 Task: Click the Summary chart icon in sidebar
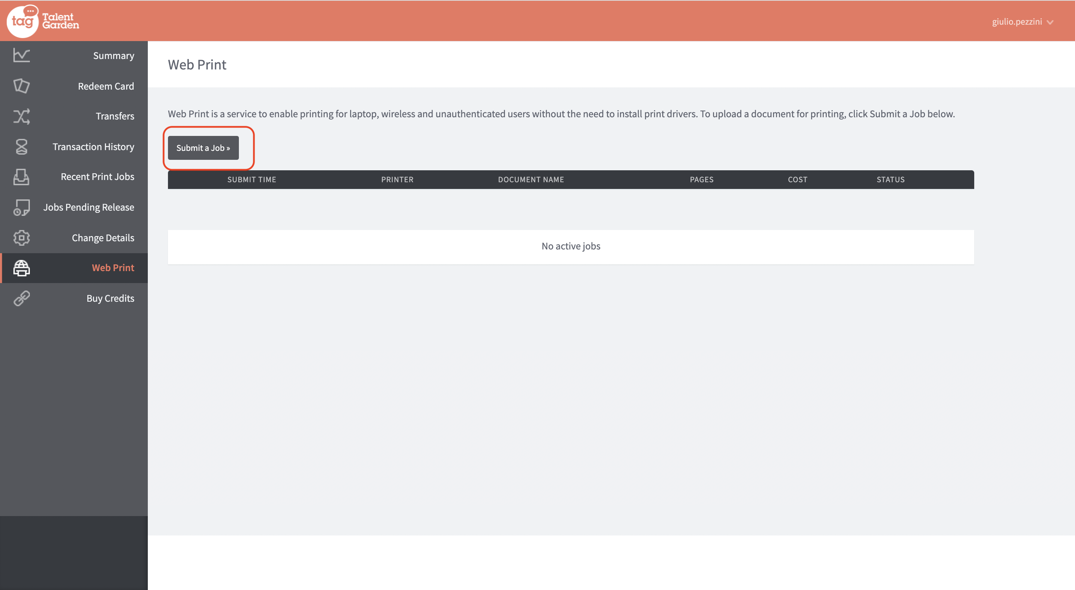coord(21,55)
